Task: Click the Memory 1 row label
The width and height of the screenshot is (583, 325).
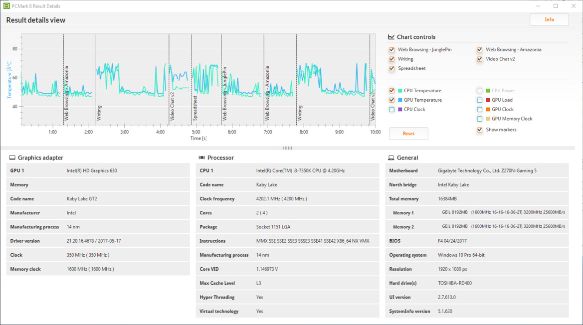Action: click(x=403, y=213)
